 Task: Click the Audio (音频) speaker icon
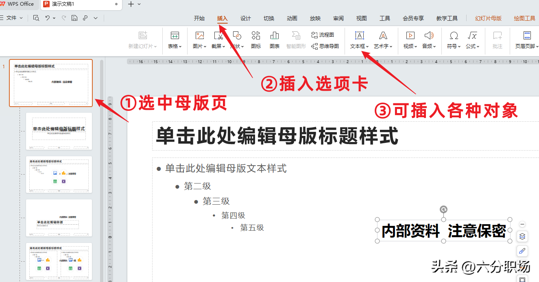pyautogui.click(x=429, y=35)
